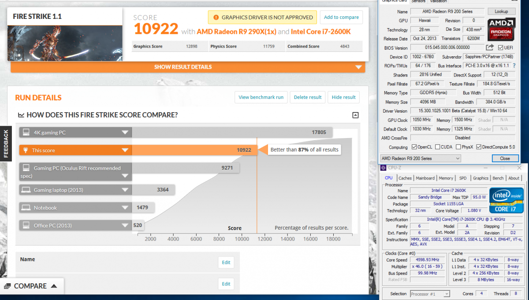Expand the Notebook row dropdown arrow
The image size is (529, 300).
pos(126,208)
